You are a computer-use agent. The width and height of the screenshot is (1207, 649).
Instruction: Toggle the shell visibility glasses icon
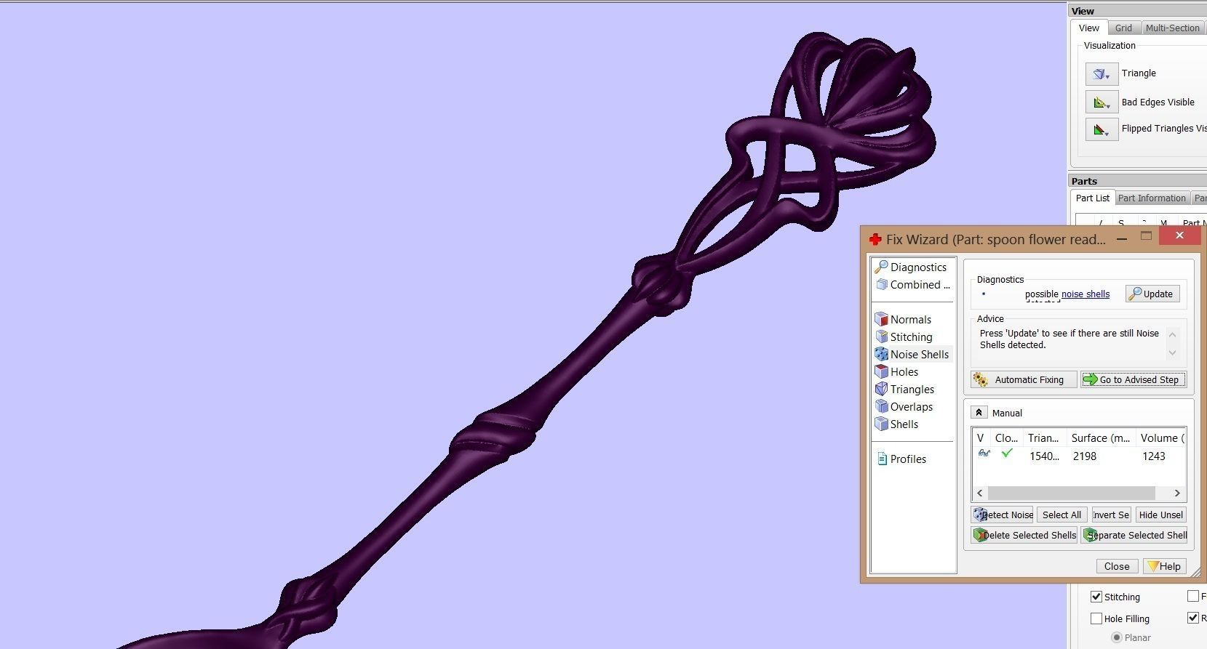tap(984, 454)
